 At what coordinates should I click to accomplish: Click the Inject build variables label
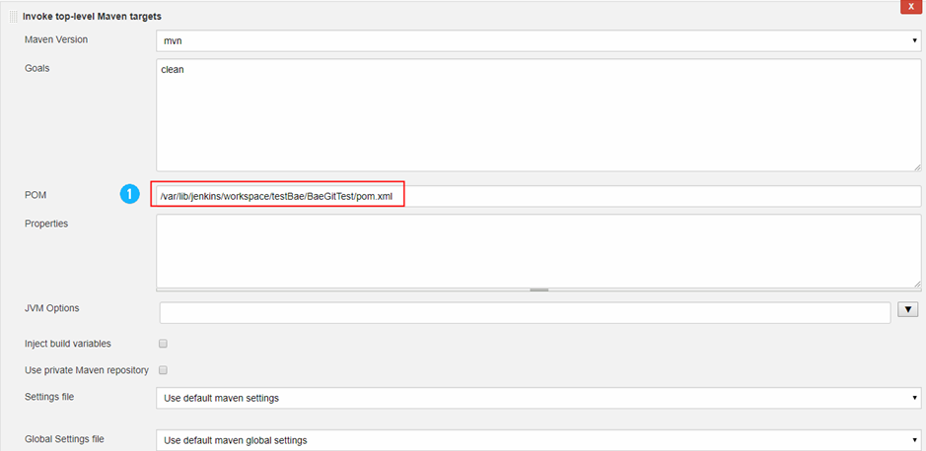(68, 343)
